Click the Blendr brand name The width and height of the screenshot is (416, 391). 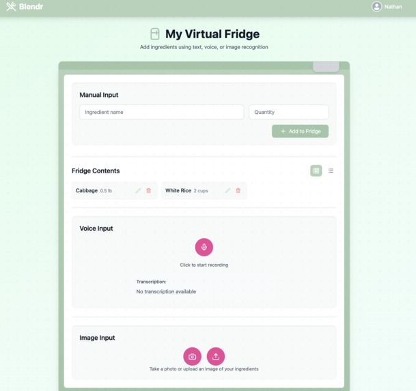(31, 7)
